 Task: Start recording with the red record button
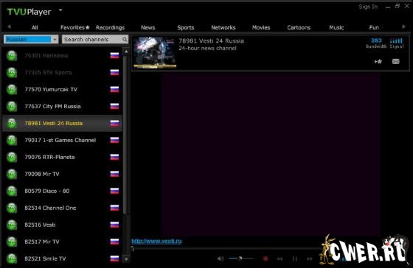265,258
